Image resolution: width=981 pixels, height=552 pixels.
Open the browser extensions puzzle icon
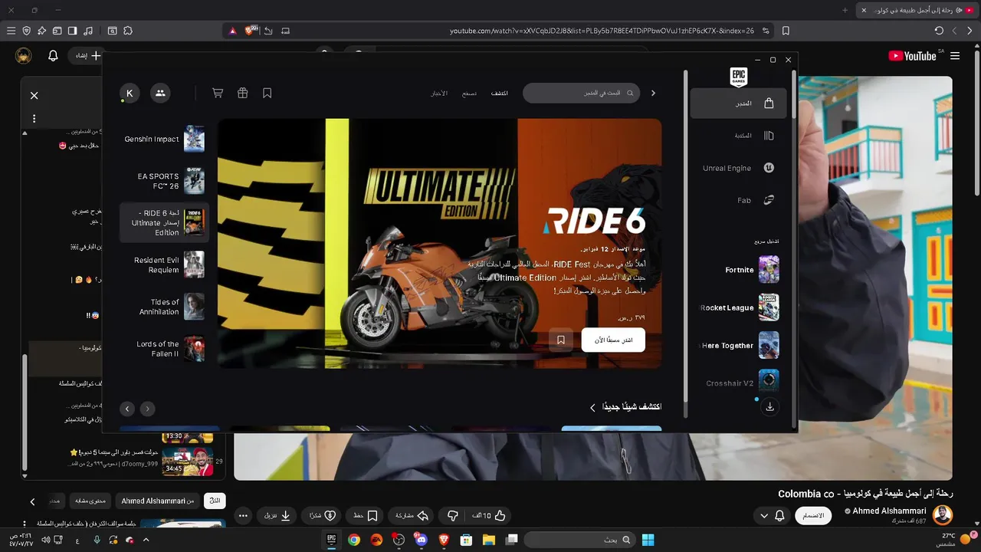click(128, 31)
